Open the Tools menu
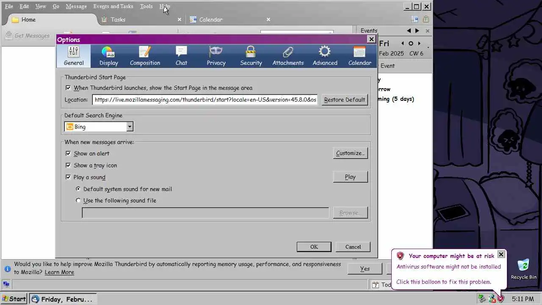Screen dimensions: 542x305 pos(146,6)
